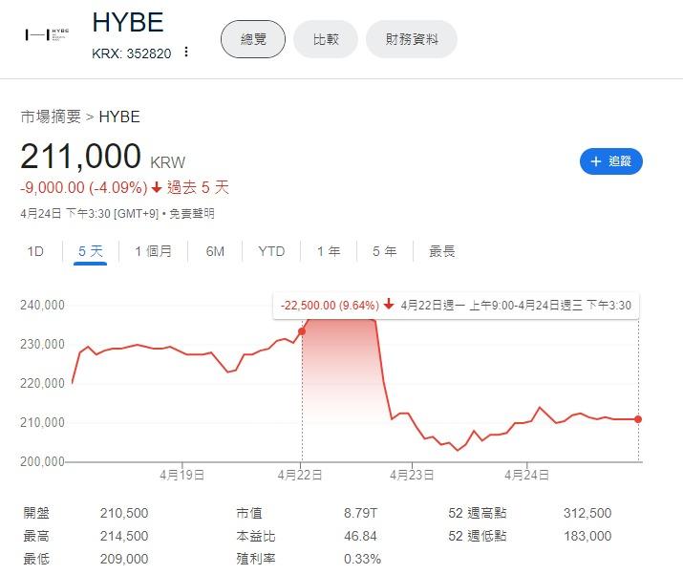Click the plus follow button
Viewport: 683px width, 574px height.
[610, 161]
